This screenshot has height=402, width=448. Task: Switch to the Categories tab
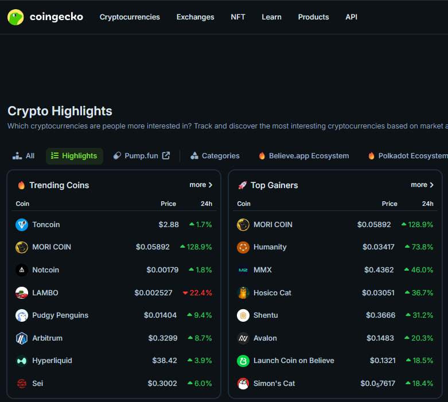(215, 156)
